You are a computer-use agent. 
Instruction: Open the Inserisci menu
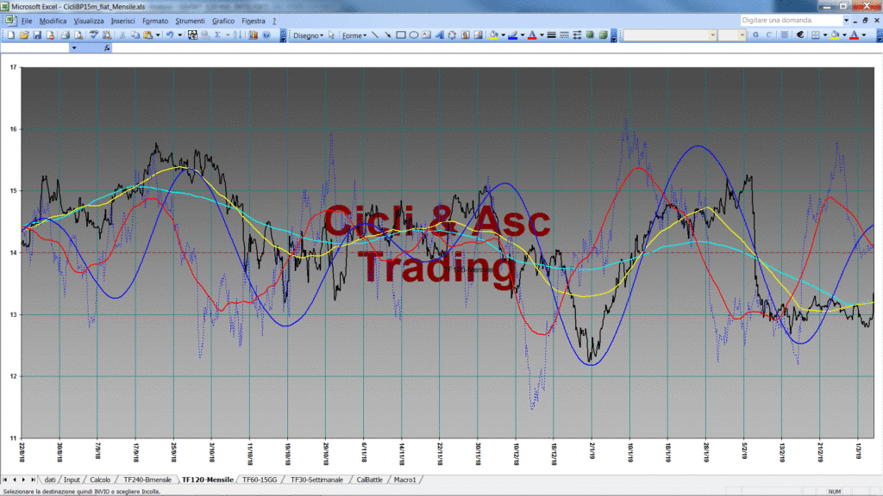tap(122, 21)
